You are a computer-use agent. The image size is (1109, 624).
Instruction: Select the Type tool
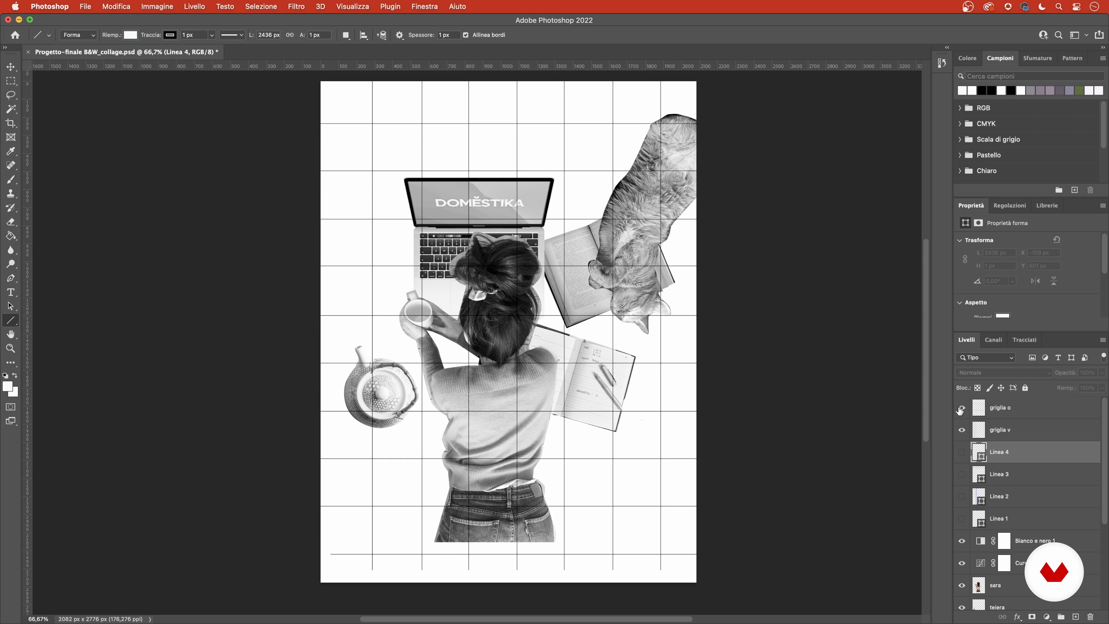pos(11,292)
